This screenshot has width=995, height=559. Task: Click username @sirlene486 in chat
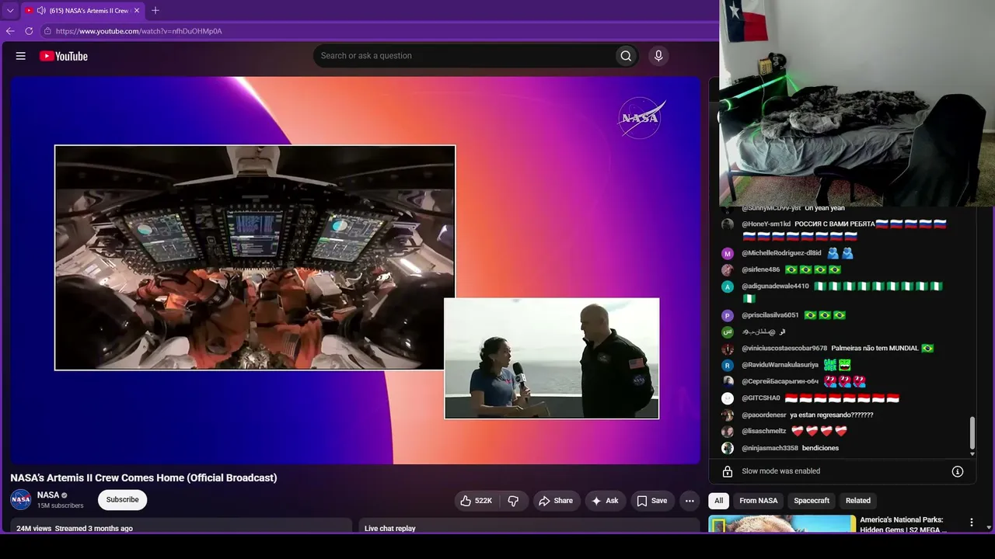761,269
